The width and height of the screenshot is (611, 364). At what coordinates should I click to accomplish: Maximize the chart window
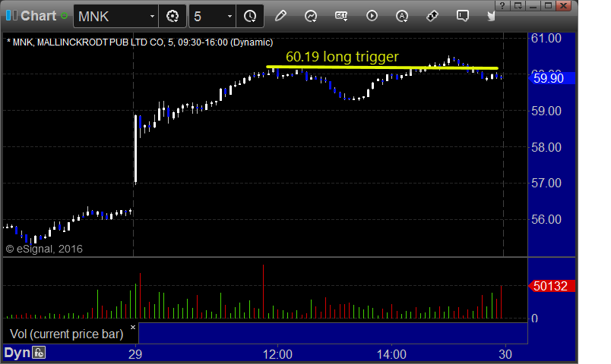[x=548, y=5]
